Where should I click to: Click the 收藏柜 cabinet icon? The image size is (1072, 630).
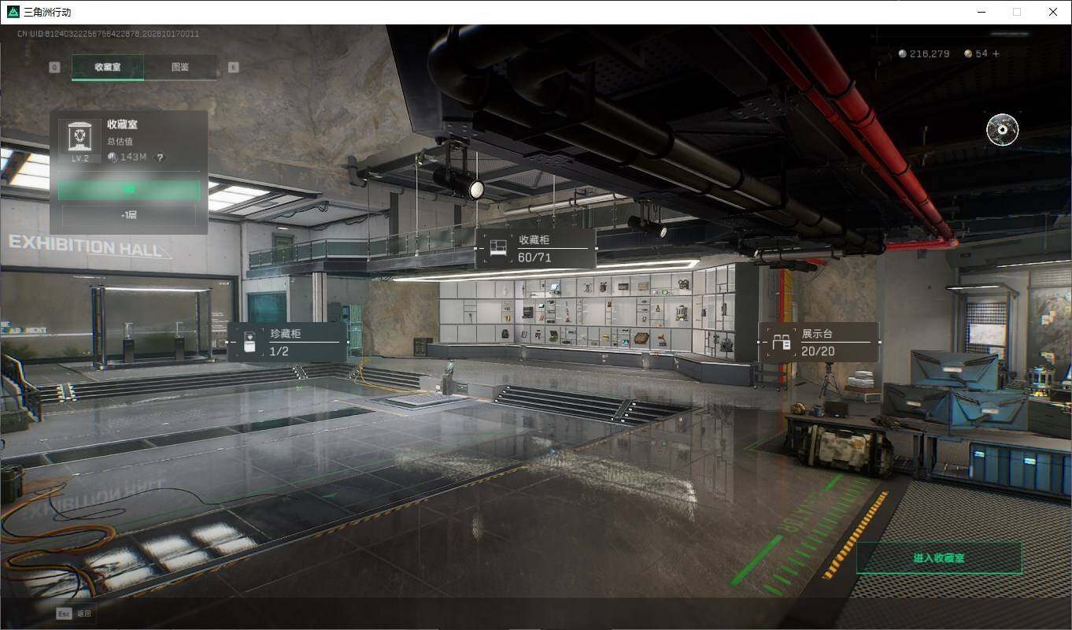pyautogui.click(x=497, y=249)
